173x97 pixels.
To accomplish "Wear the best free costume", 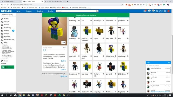I will [111, 32].
